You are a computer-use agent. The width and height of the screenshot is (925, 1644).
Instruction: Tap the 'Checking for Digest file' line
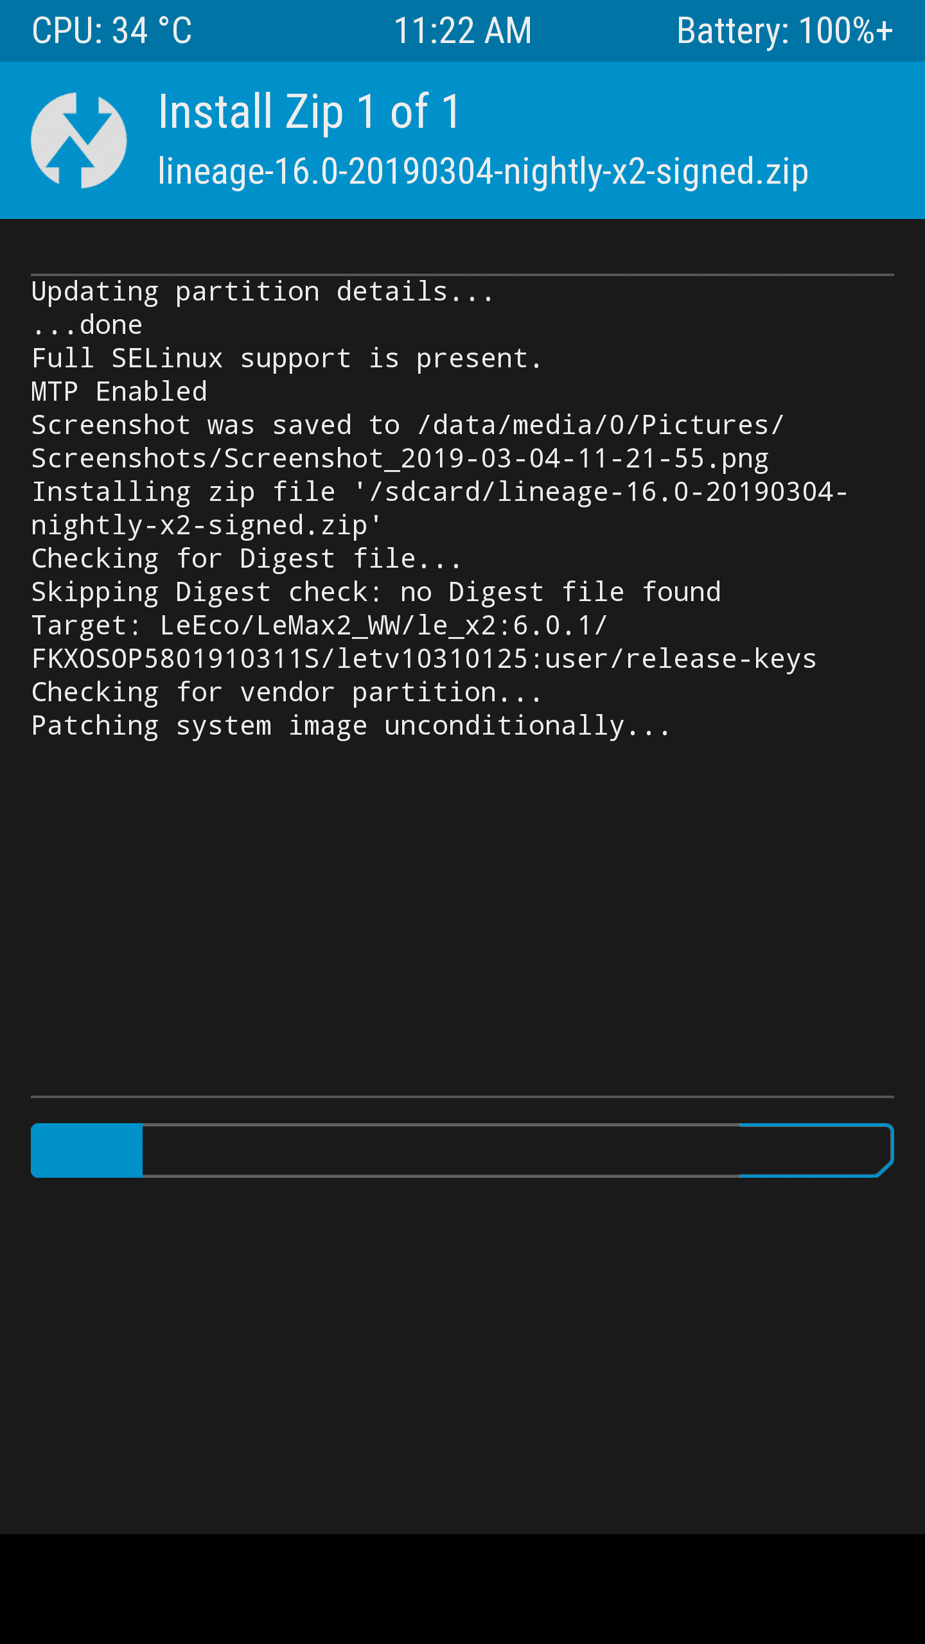click(247, 559)
